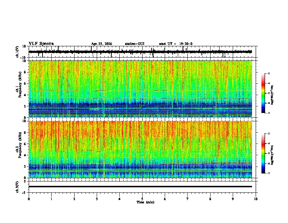
Task: Click the start UT 19:20:0 label
Action: tap(176, 44)
